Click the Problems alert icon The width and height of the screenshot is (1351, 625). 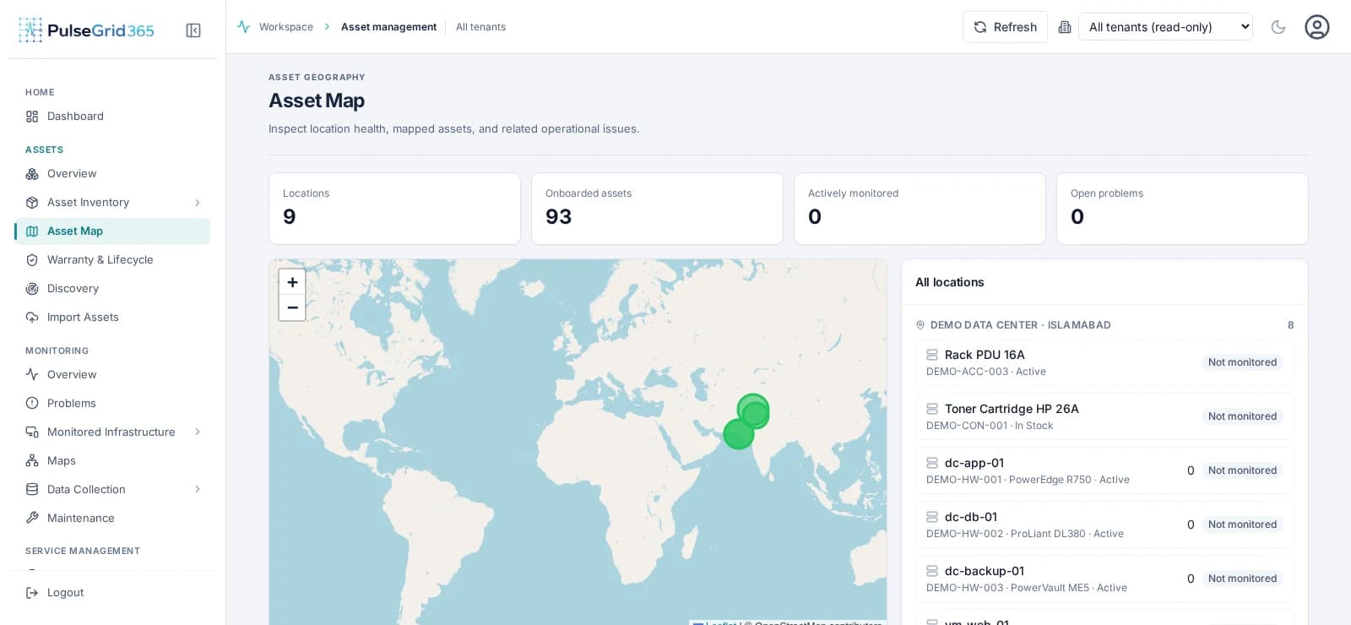pos(32,404)
